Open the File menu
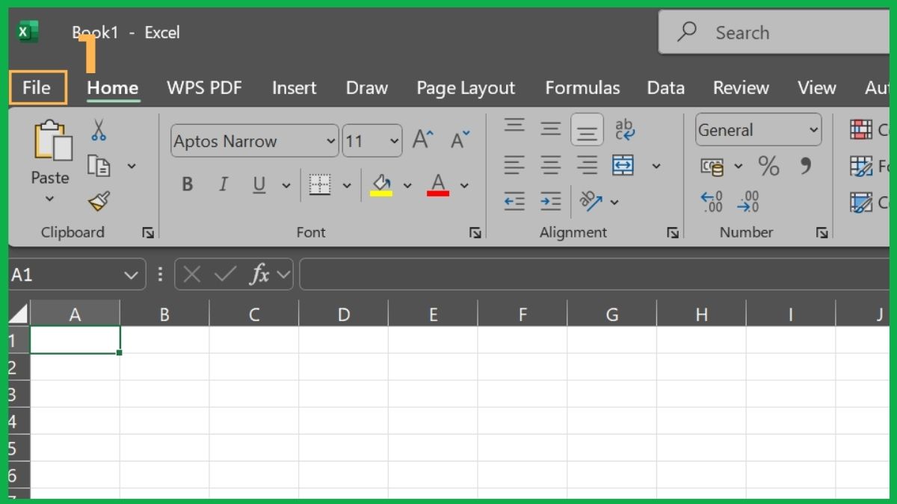Screen dimensions: 897x504 click(x=36, y=87)
